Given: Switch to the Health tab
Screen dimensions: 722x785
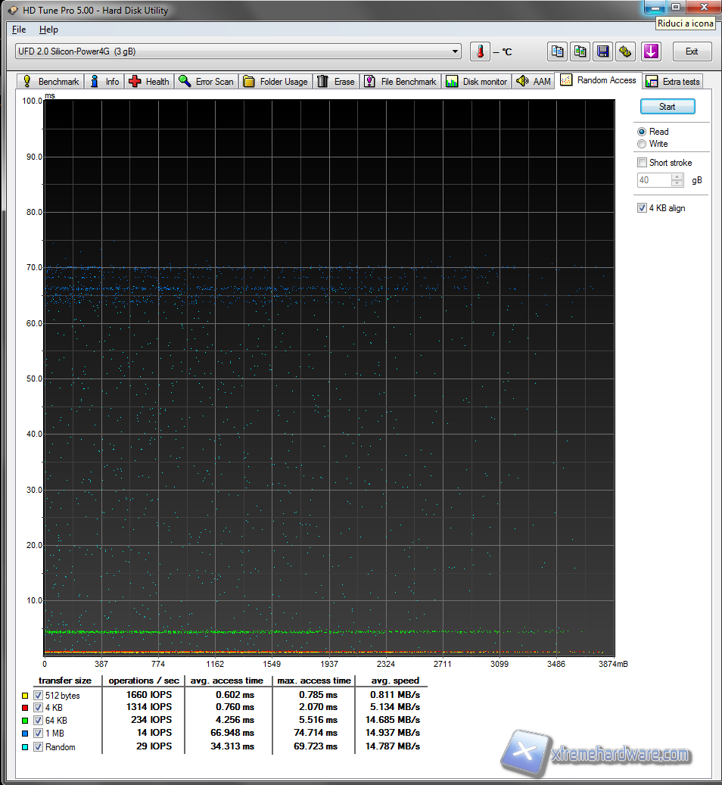Looking at the screenshot, I should (149, 82).
